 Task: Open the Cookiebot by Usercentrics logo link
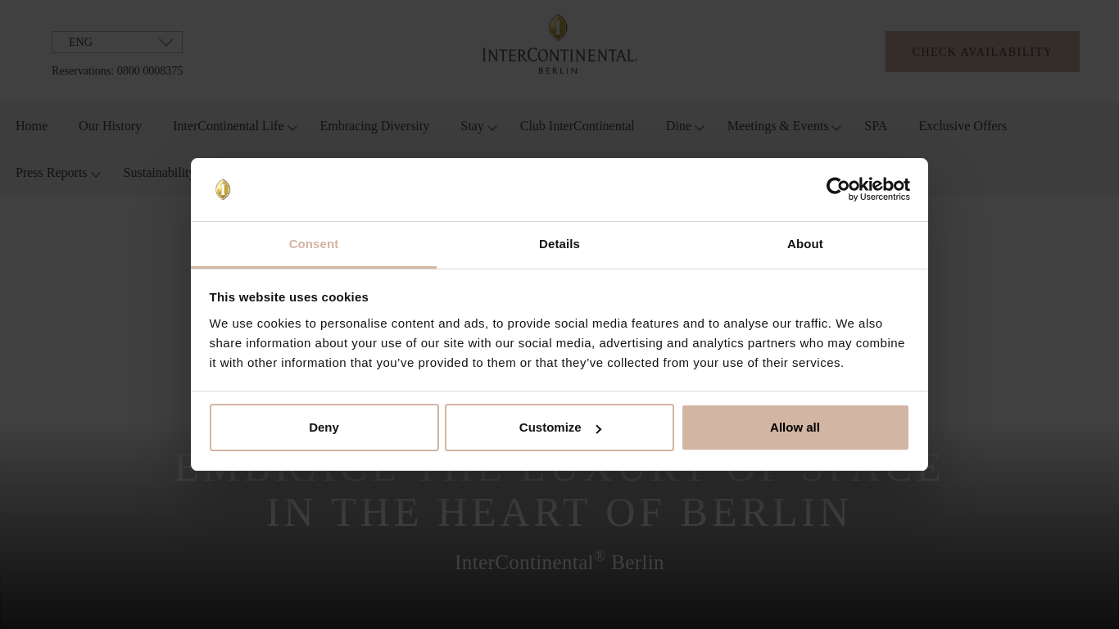[868, 189]
